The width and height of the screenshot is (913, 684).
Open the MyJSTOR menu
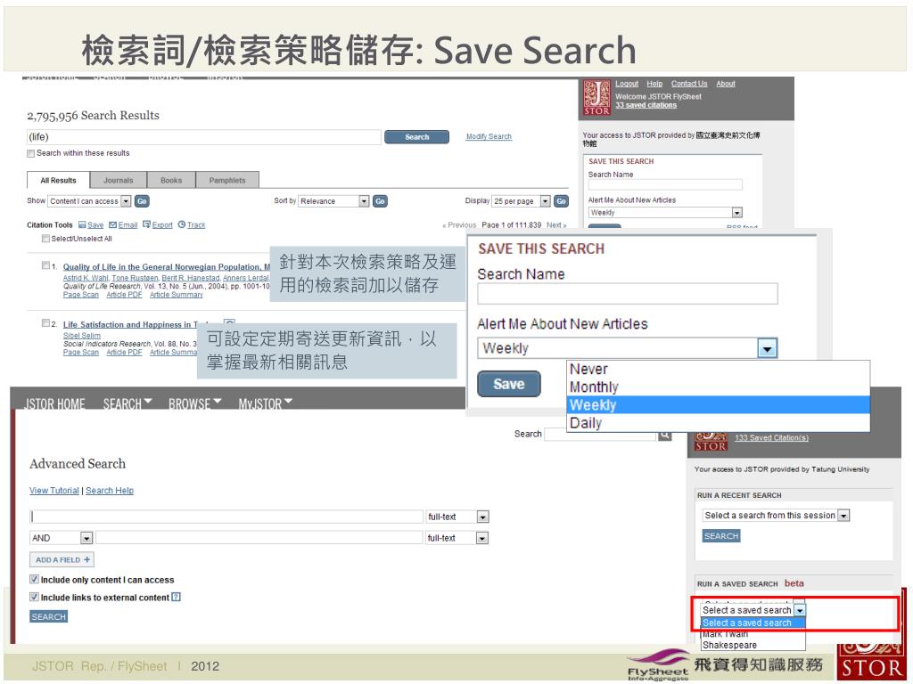266,403
